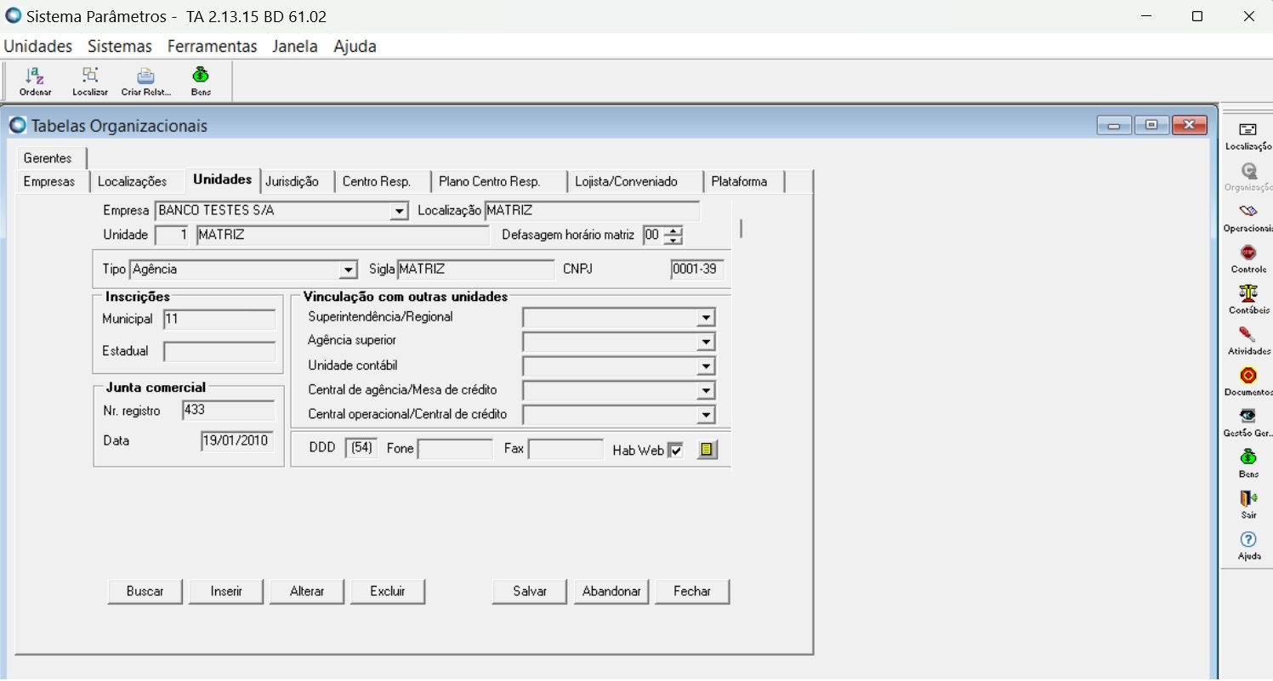Click the Estadual inscription field

click(219, 351)
